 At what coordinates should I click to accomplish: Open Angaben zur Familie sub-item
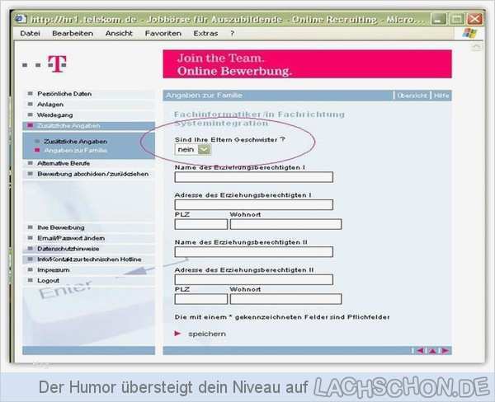point(76,151)
